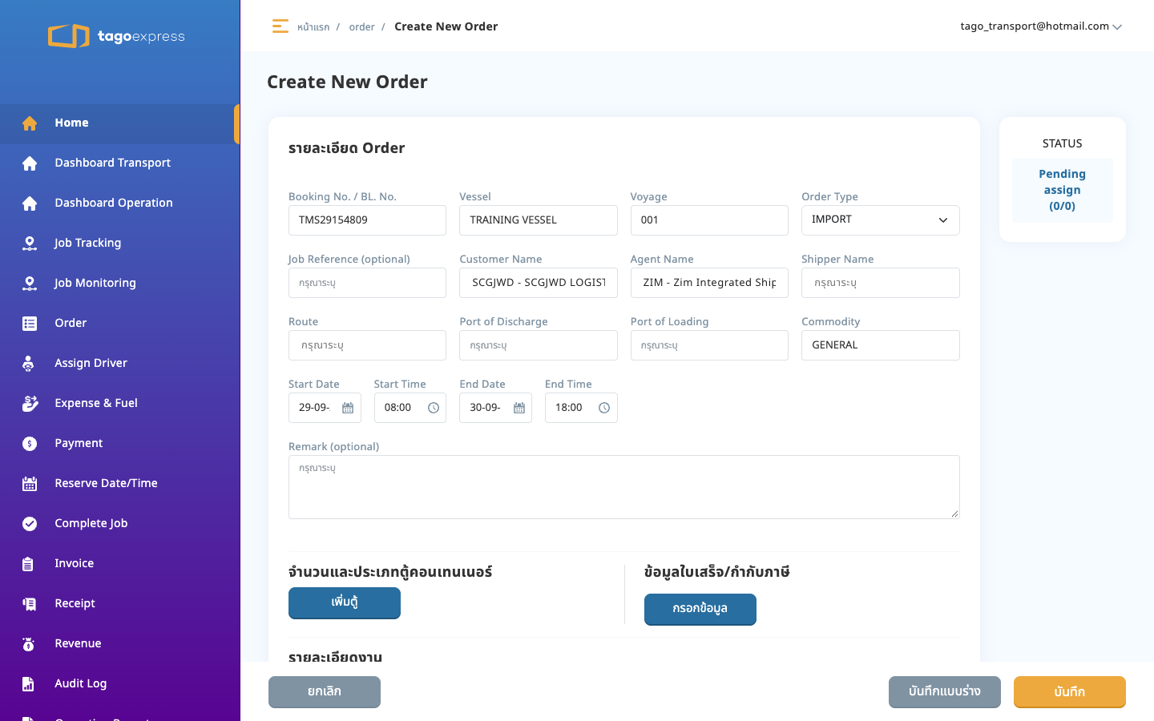Click the Expense & Fuel hand icon
Viewport: 1154px width, 721px height.
coord(30,403)
